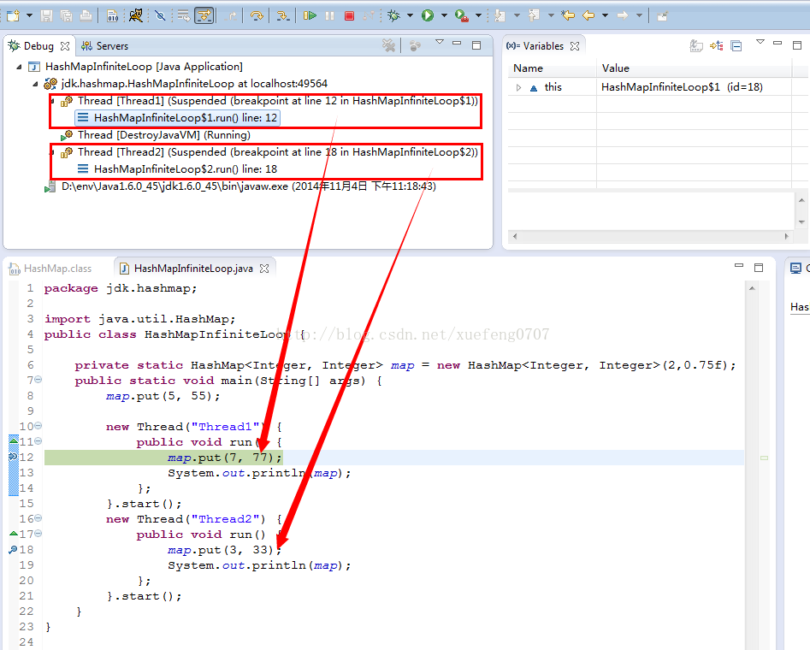Toggle the breakpoint marker at line 18
The width and height of the screenshot is (810, 650).
[14, 550]
